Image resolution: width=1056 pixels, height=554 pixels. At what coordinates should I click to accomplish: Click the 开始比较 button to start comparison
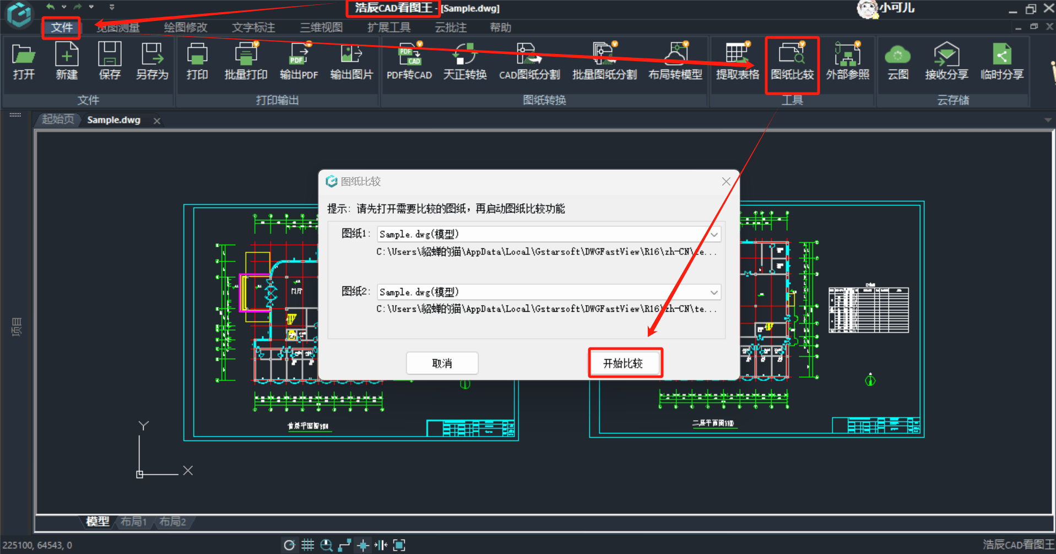point(625,362)
